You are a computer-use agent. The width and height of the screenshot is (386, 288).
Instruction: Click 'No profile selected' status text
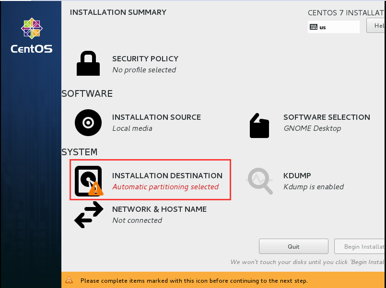pyautogui.click(x=144, y=70)
